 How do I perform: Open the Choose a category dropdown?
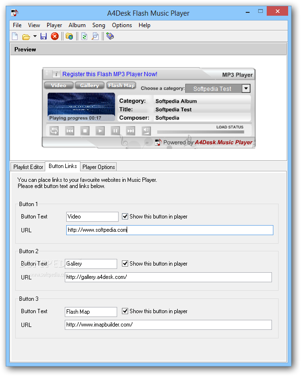(x=246, y=89)
